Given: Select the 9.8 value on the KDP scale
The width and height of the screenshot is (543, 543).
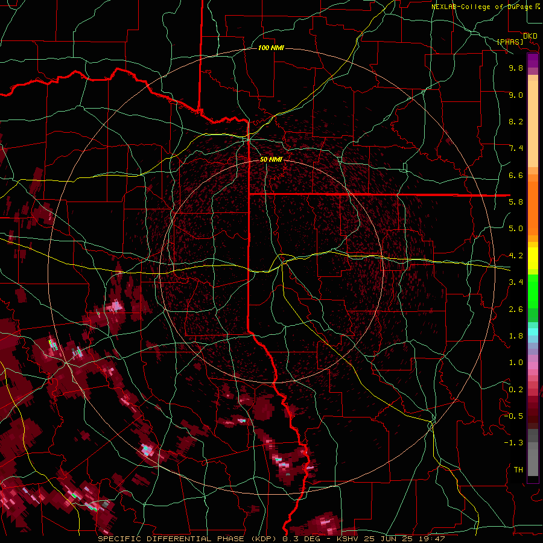Looking at the screenshot, I should pyautogui.click(x=516, y=68).
